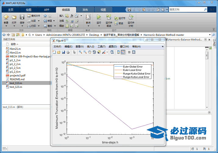The width and height of the screenshot is (218, 153).
Task: Open the brush tool dropdown in Figure 1
Action: click(107, 52)
